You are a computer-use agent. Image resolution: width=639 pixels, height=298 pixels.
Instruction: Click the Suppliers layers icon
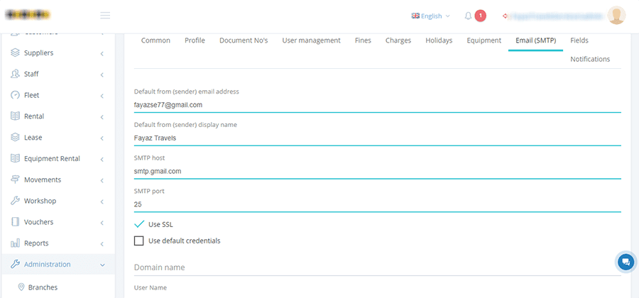[15, 53]
